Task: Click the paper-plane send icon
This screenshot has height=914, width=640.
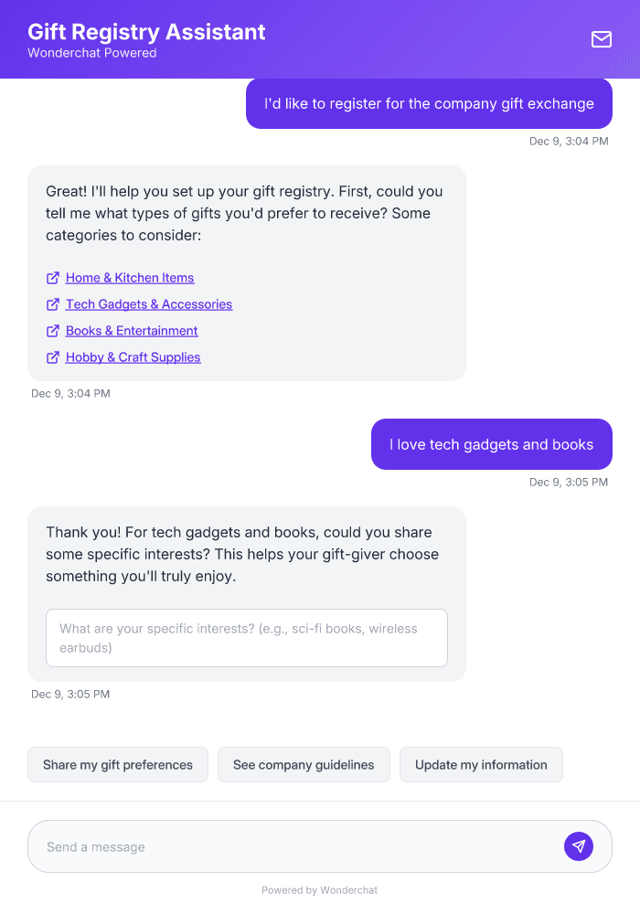Action: click(579, 845)
